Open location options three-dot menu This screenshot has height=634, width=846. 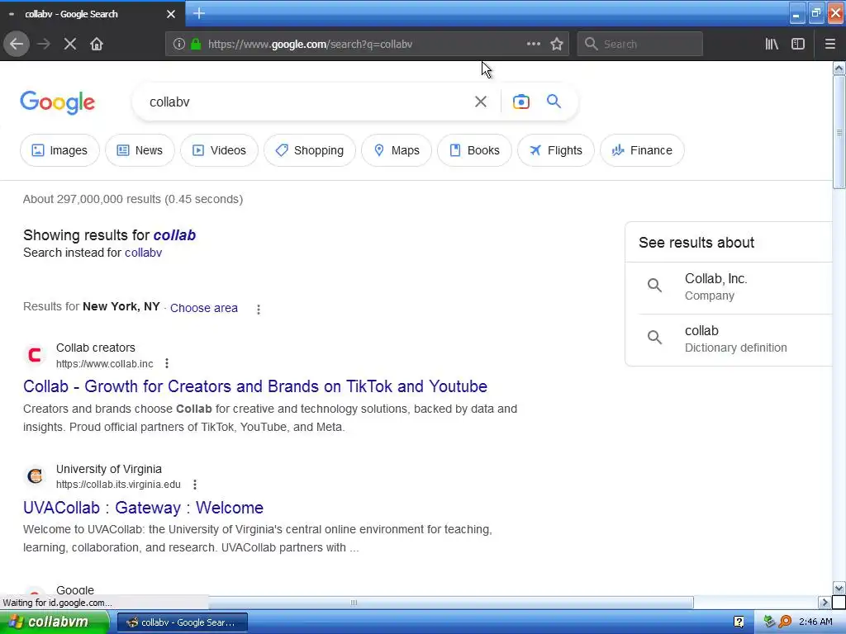pos(259,309)
